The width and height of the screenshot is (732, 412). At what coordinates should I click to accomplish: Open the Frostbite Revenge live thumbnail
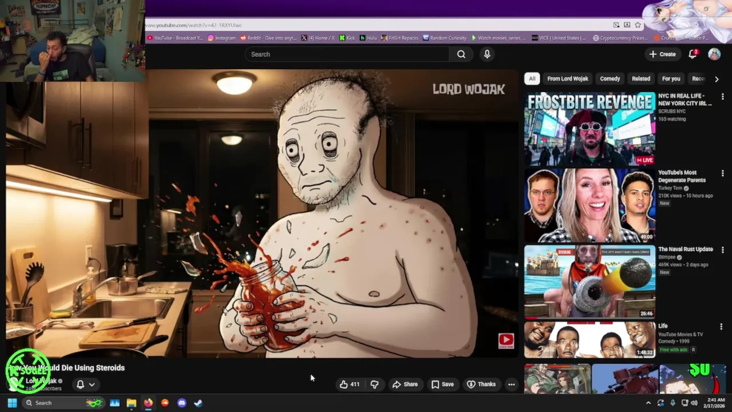pyautogui.click(x=590, y=129)
